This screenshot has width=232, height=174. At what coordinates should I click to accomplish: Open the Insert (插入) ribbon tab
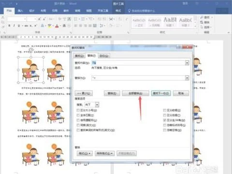pyautogui.click(x=20, y=11)
